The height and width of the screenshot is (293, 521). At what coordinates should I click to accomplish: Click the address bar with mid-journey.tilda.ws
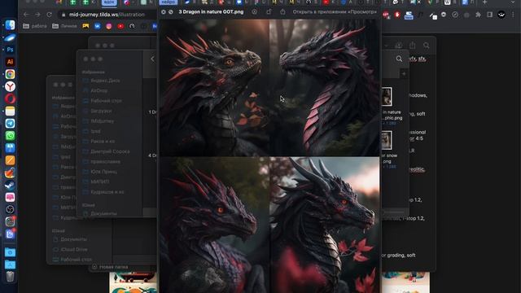click(x=107, y=15)
